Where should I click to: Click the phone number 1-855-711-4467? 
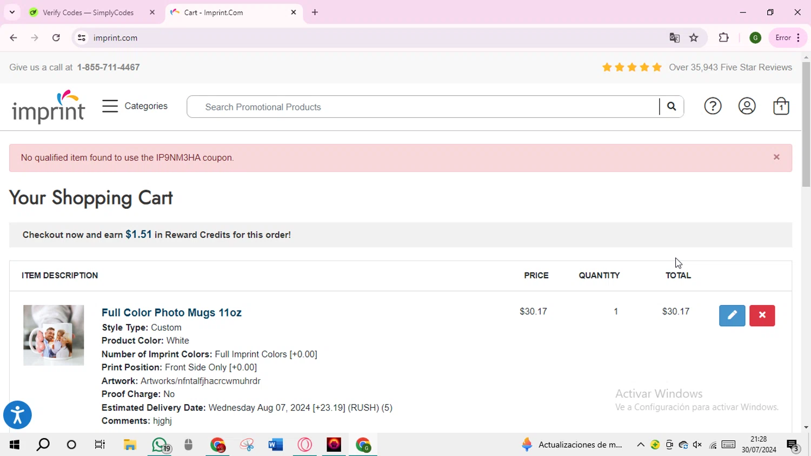click(x=108, y=68)
